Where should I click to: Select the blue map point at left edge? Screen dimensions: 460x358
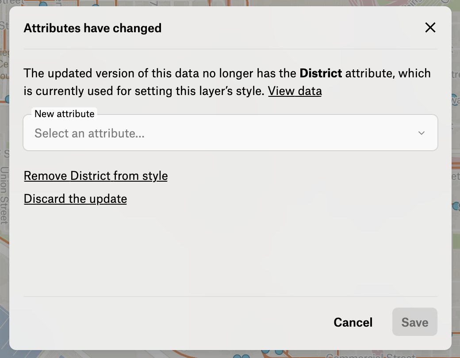click(x=8, y=99)
